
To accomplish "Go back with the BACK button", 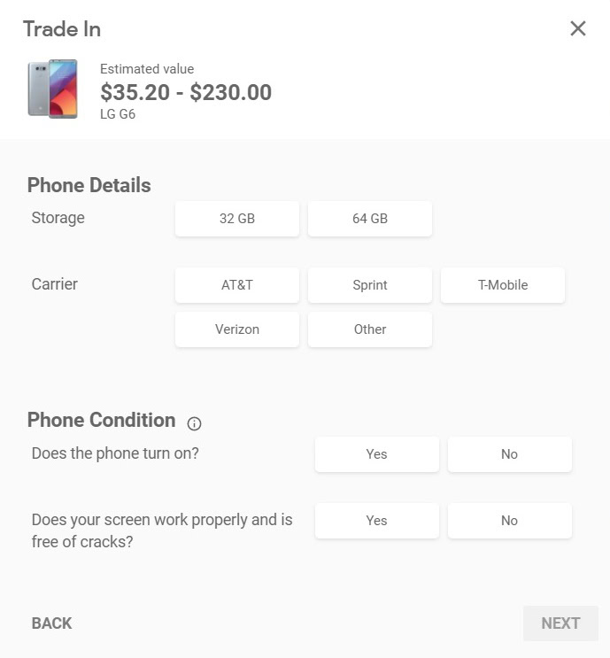I will coord(51,623).
